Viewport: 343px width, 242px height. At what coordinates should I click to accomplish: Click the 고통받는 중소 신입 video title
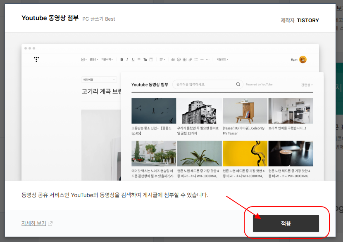click(151, 131)
